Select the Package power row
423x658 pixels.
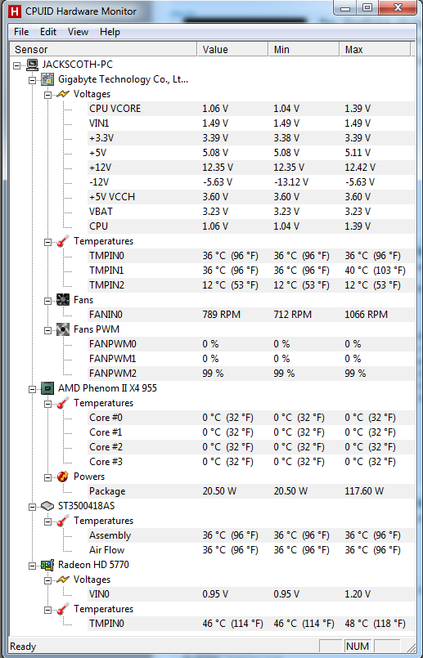click(x=251, y=491)
